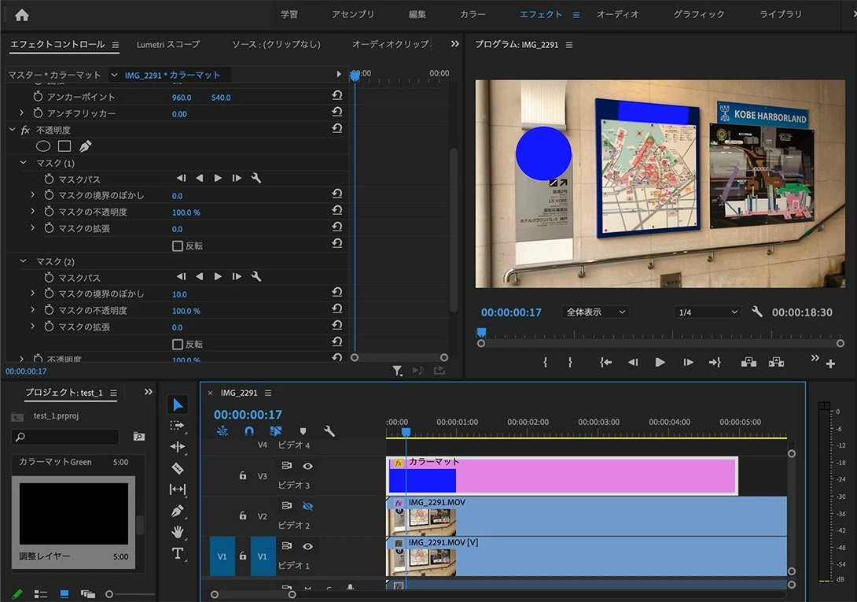Viewport: 857px width, 602px height.
Task: Click the project panel zoom slider handle
Action: [109, 594]
